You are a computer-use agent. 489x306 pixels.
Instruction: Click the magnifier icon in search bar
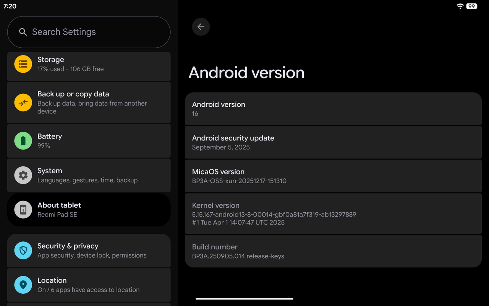pyautogui.click(x=23, y=32)
